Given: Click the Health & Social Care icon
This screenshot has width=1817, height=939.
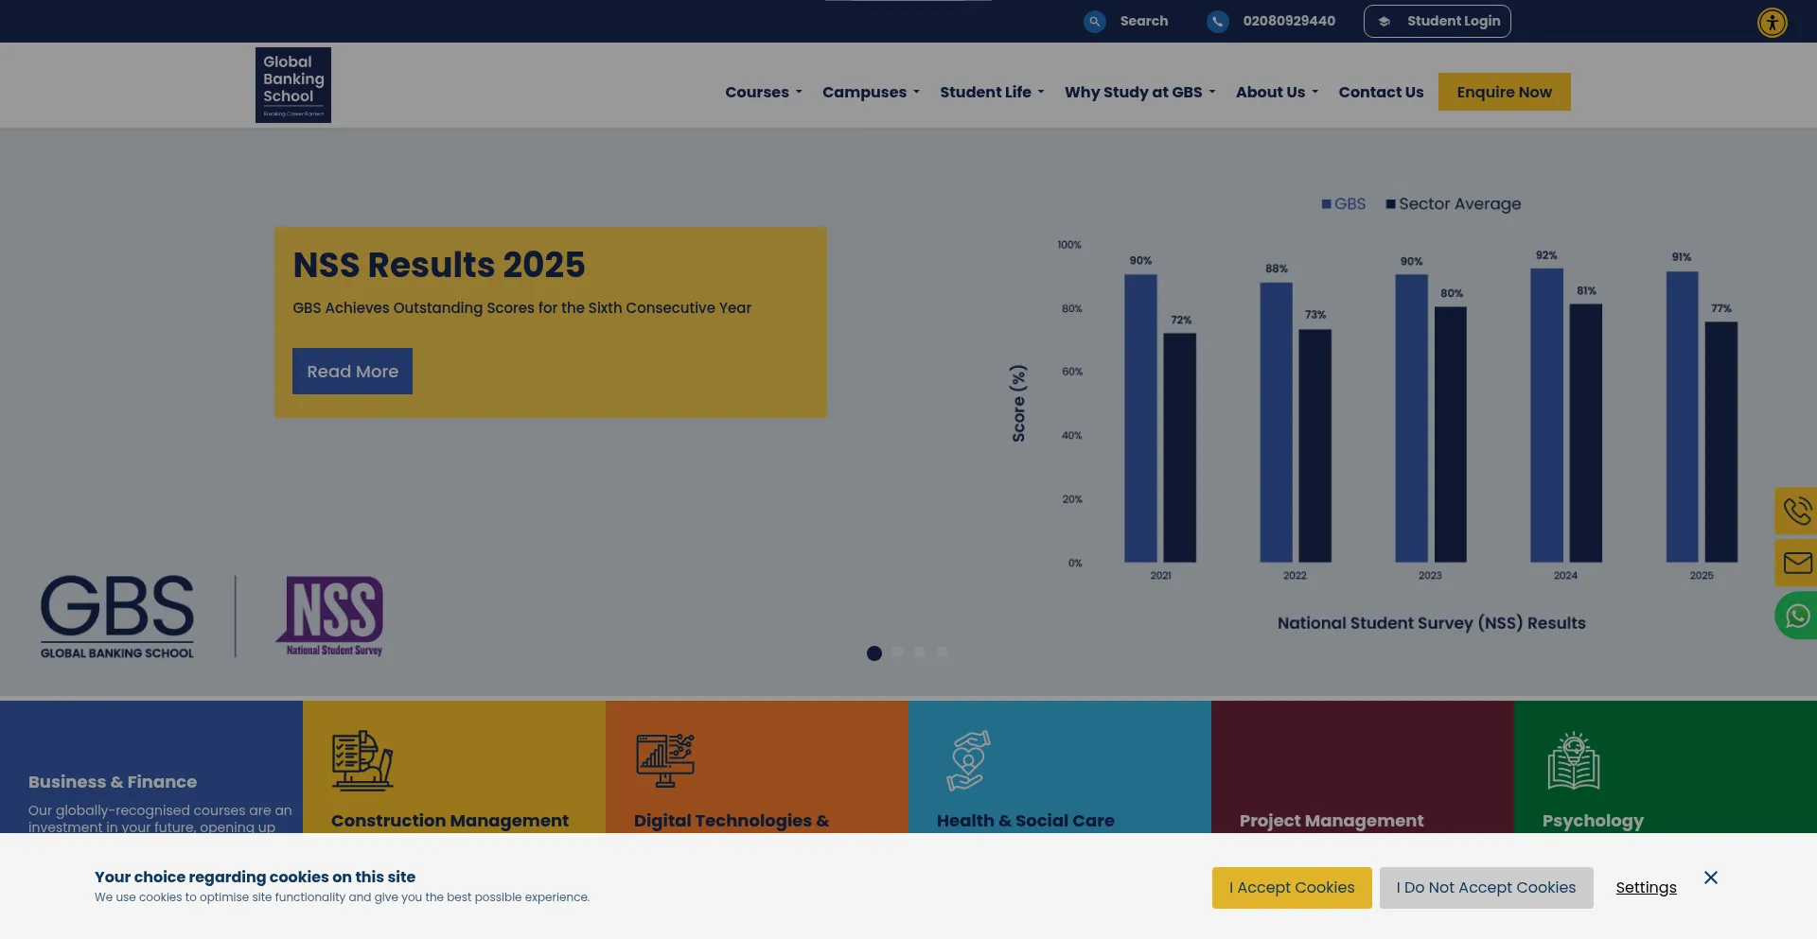Looking at the screenshot, I should [968, 760].
